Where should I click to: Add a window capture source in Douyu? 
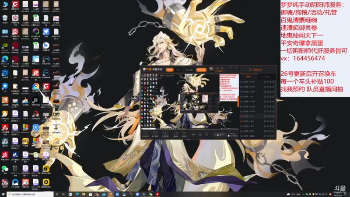(x=155, y=134)
